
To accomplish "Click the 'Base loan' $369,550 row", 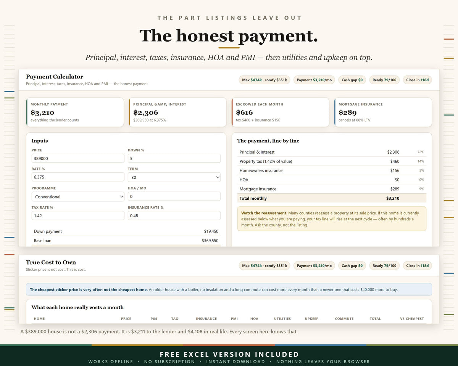I will (x=126, y=241).
